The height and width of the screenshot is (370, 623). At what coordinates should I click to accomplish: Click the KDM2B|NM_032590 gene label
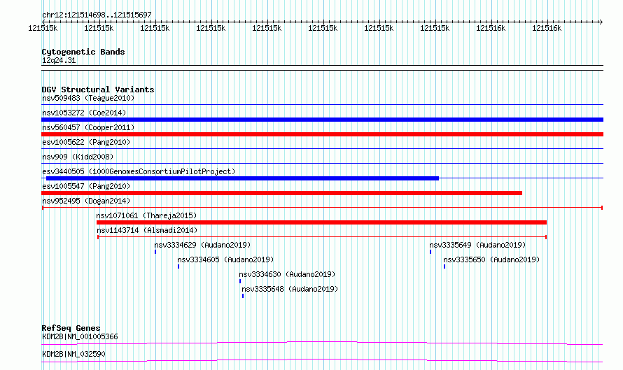(x=74, y=354)
